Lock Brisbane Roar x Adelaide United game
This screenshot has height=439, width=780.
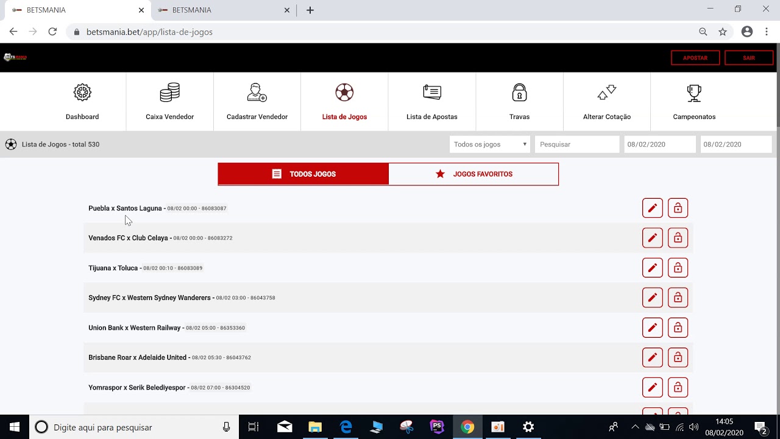tap(678, 357)
